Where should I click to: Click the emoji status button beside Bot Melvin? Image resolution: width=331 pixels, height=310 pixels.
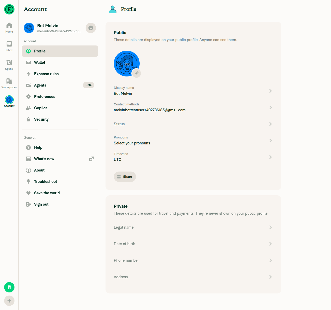point(91,28)
